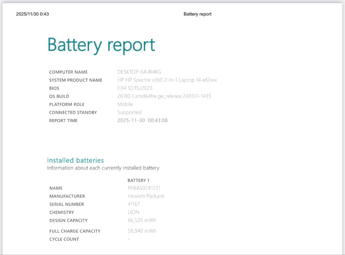Select the serial number 41167
Screen dimensions: 345x255
tap(134, 204)
